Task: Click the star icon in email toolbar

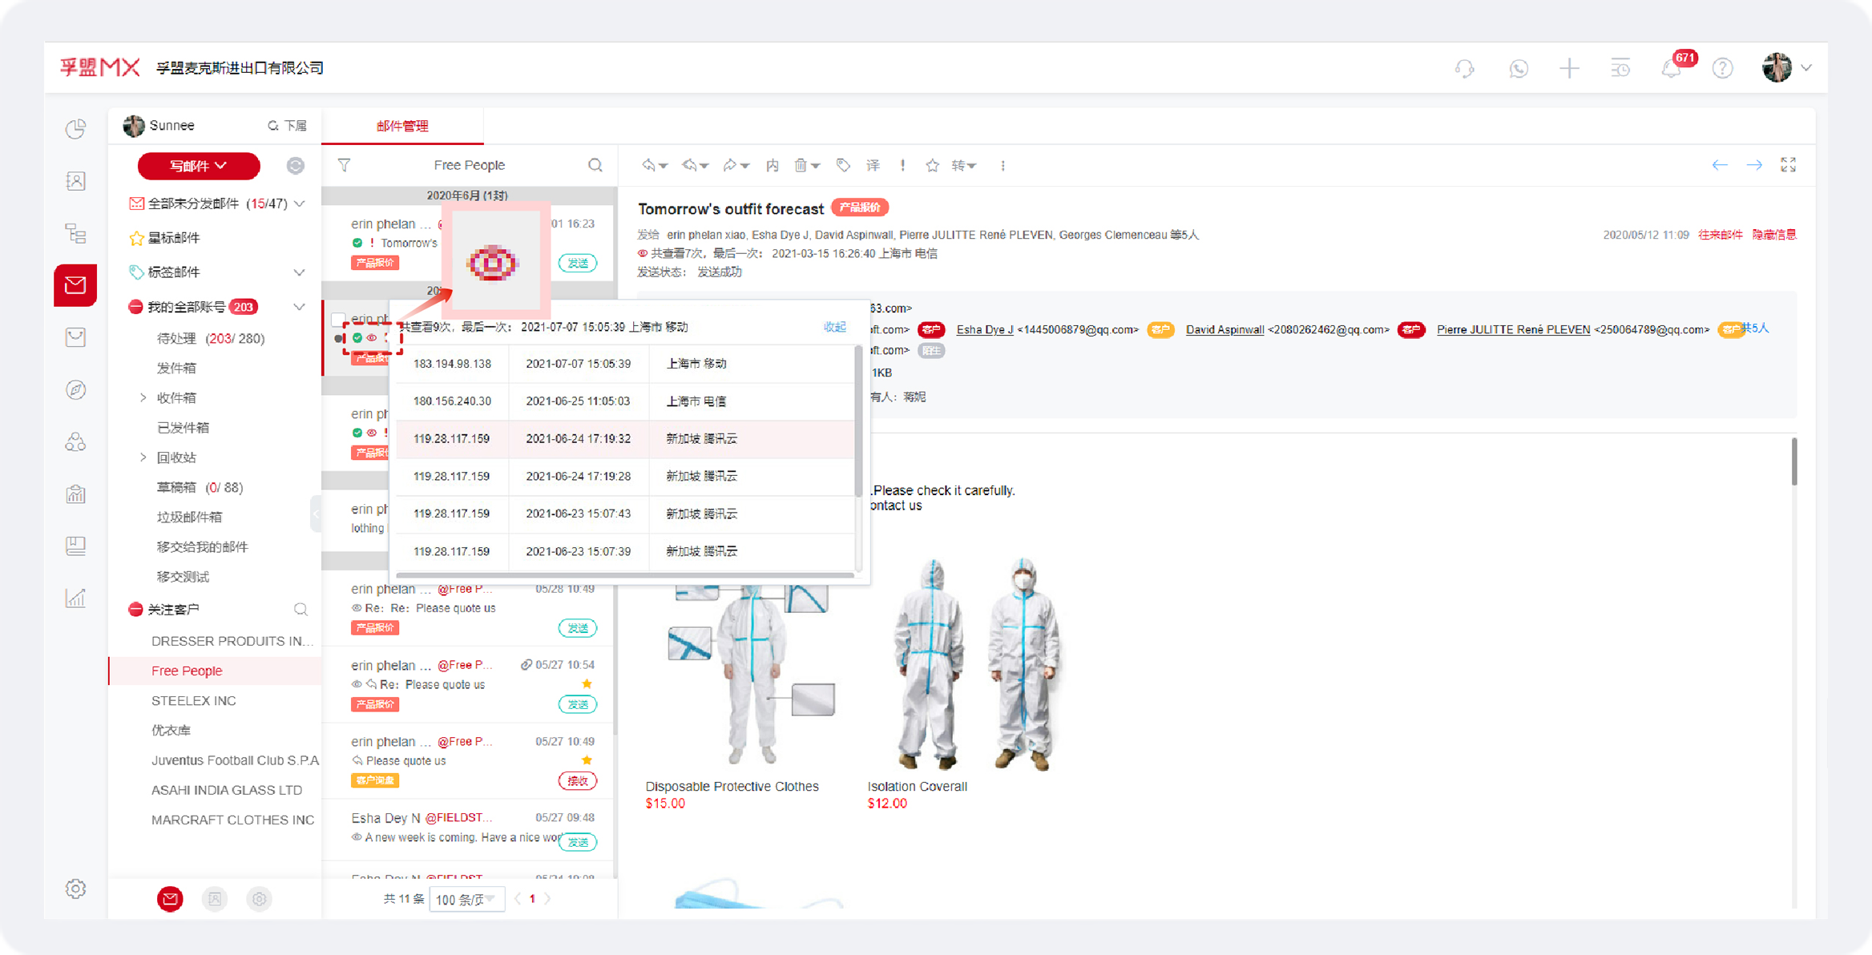Action: click(x=932, y=166)
